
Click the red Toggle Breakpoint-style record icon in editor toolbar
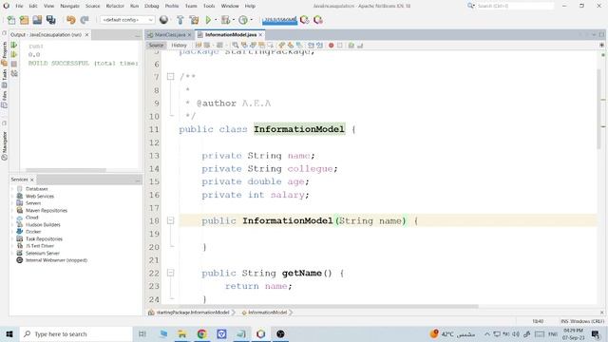tap(332, 46)
